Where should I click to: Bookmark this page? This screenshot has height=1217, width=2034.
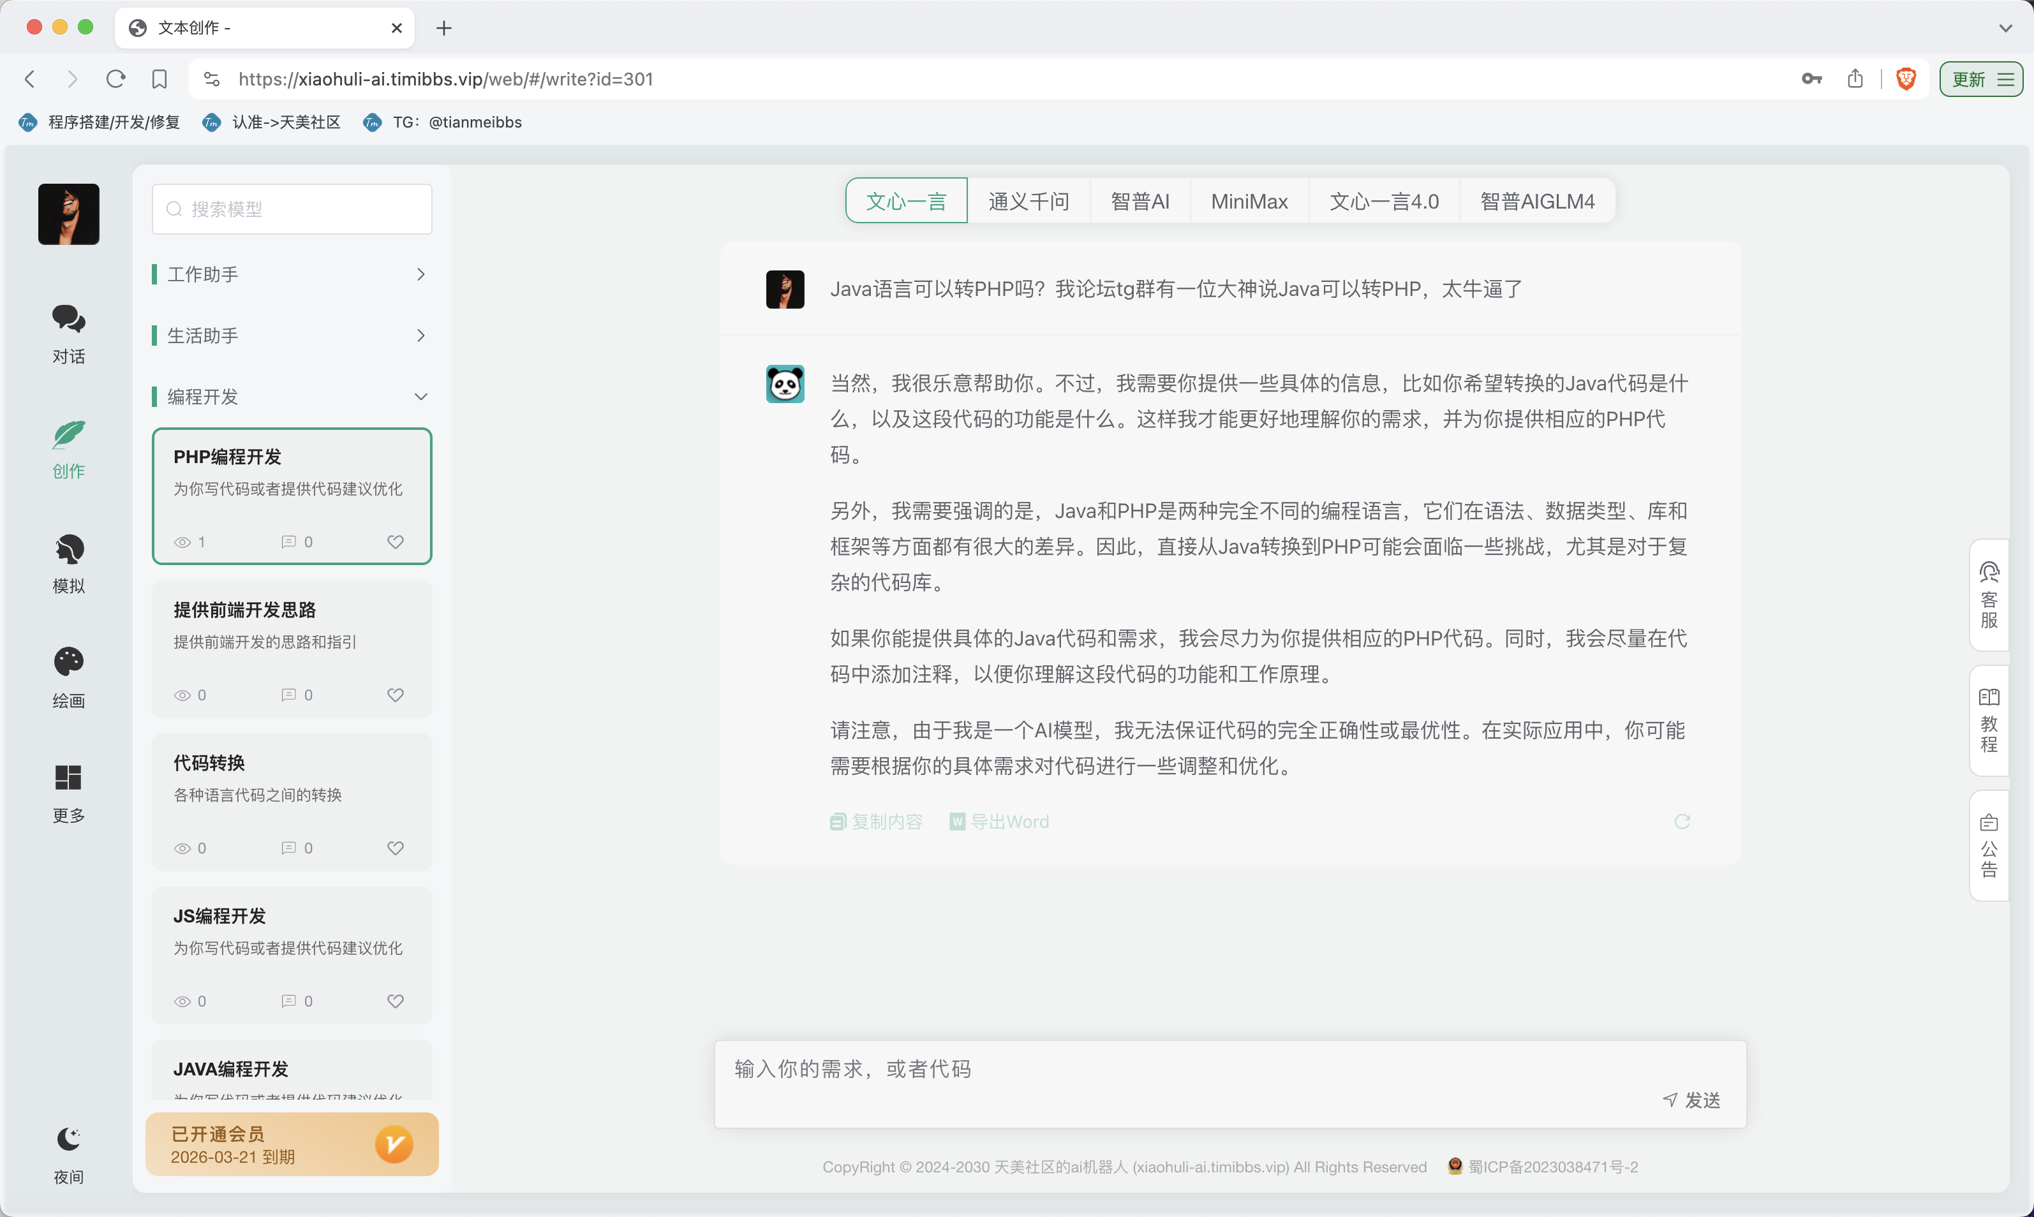coord(159,78)
